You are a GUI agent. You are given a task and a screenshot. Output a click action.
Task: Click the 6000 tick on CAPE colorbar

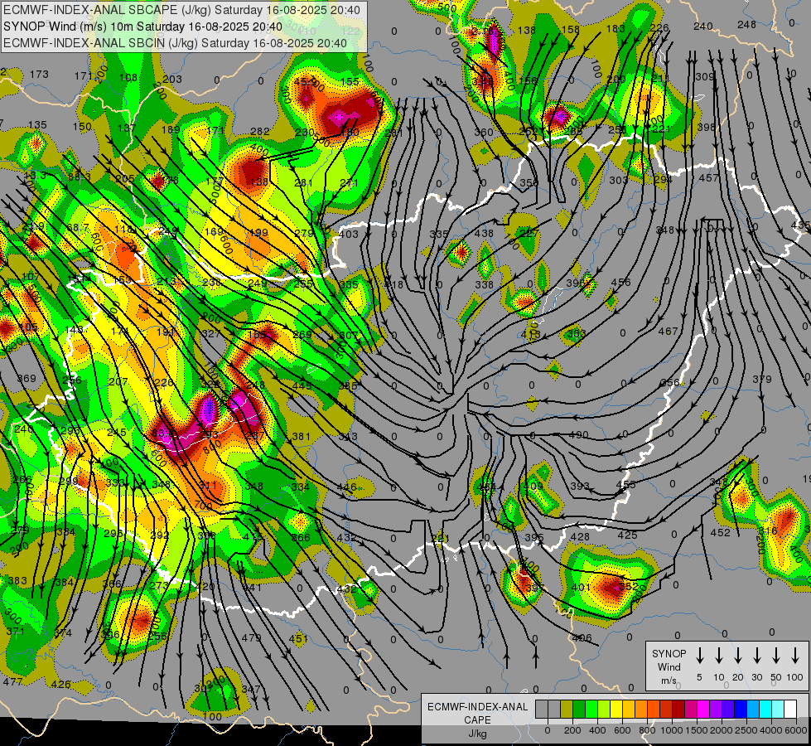coord(796,730)
